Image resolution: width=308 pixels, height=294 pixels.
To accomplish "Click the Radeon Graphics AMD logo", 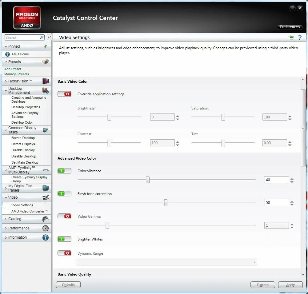I will (27, 18).
